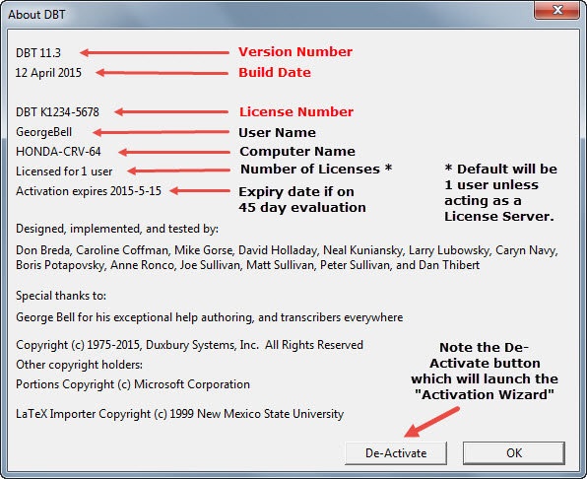Click the '12 April 2015' build date
This screenshot has height=479, width=587.
tap(48, 73)
